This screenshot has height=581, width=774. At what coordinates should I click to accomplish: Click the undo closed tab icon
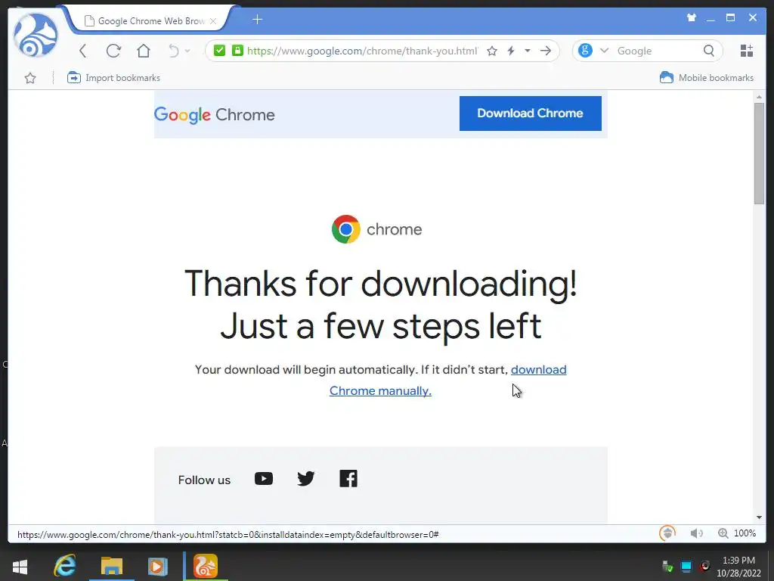click(x=173, y=51)
